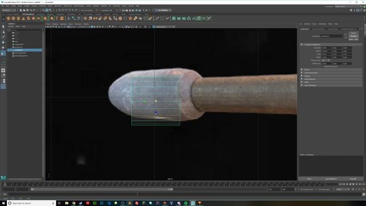
Task: Choose the Lasso select tool in the toolbox
Action: [3, 32]
